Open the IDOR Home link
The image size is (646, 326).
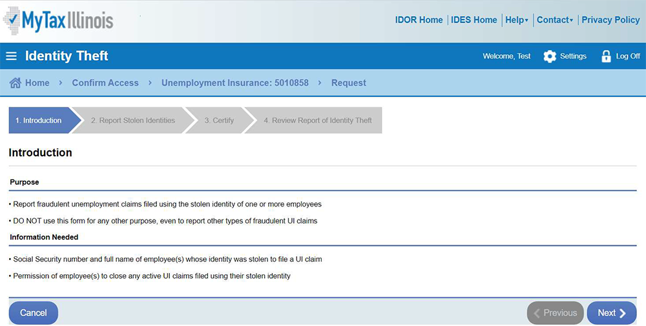click(x=419, y=20)
